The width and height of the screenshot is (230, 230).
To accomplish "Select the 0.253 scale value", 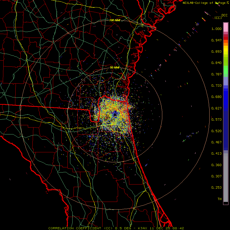I will click(x=216, y=188).
